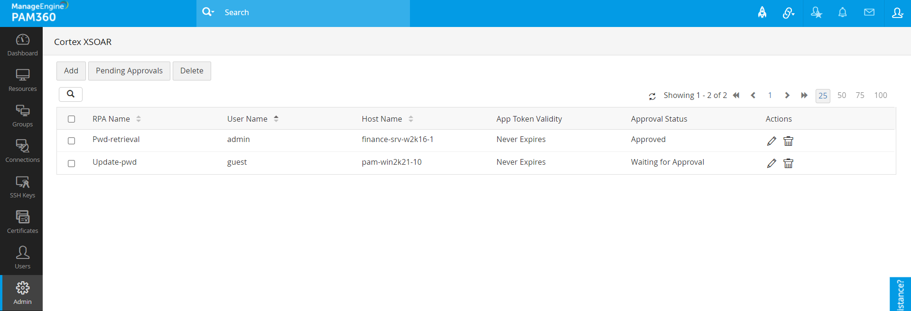911x311 pixels.
Task: Click the 'App Token Validity' column header
Action: point(529,119)
